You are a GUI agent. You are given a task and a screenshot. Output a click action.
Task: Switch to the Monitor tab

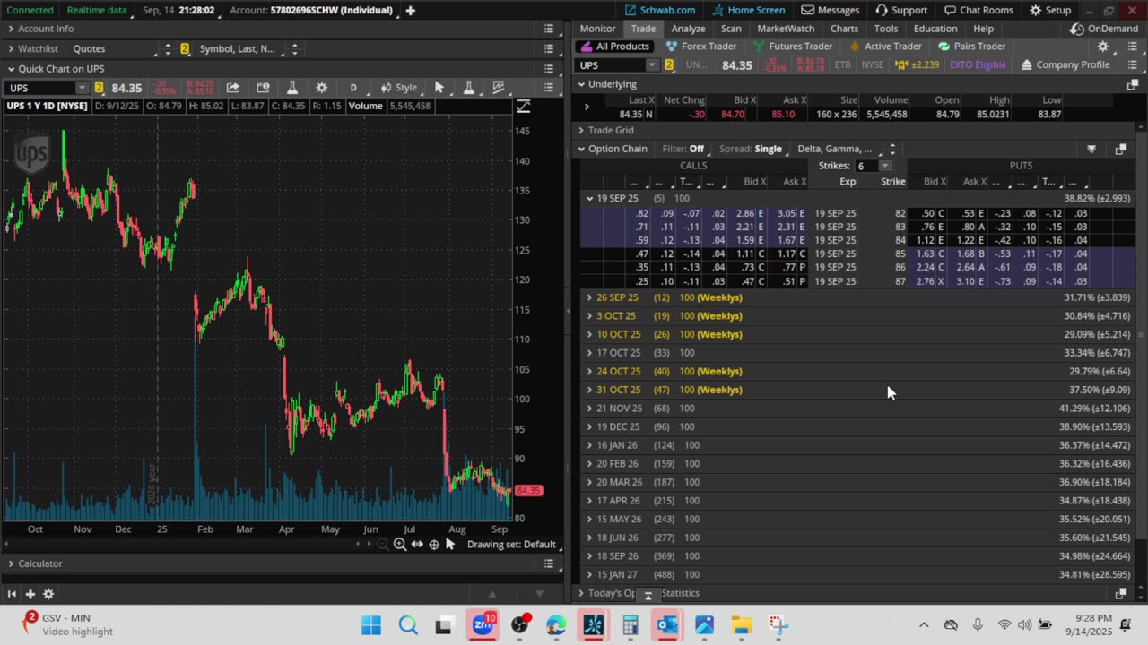coord(597,29)
